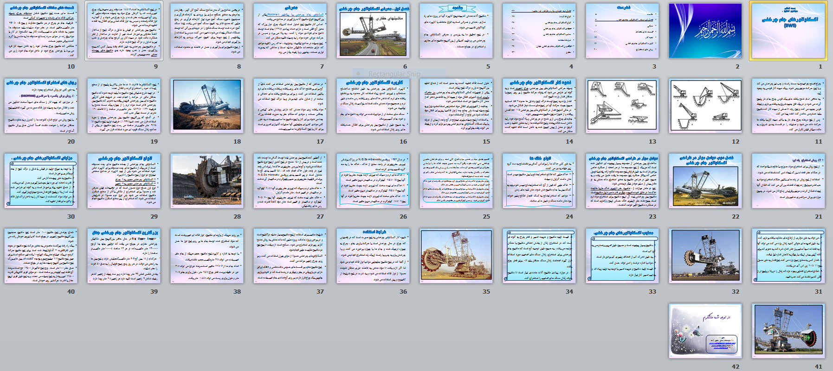Click the blue calligraphy slide 2 thumbnail

pyautogui.click(x=705, y=31)
